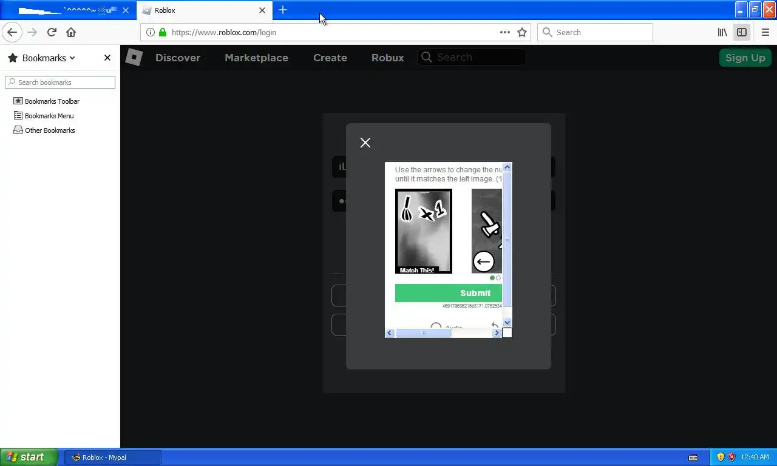The width and height of the screenshot is (777, 466).
Task: Open the security shield tray icon
Action: tap(721, 457)
